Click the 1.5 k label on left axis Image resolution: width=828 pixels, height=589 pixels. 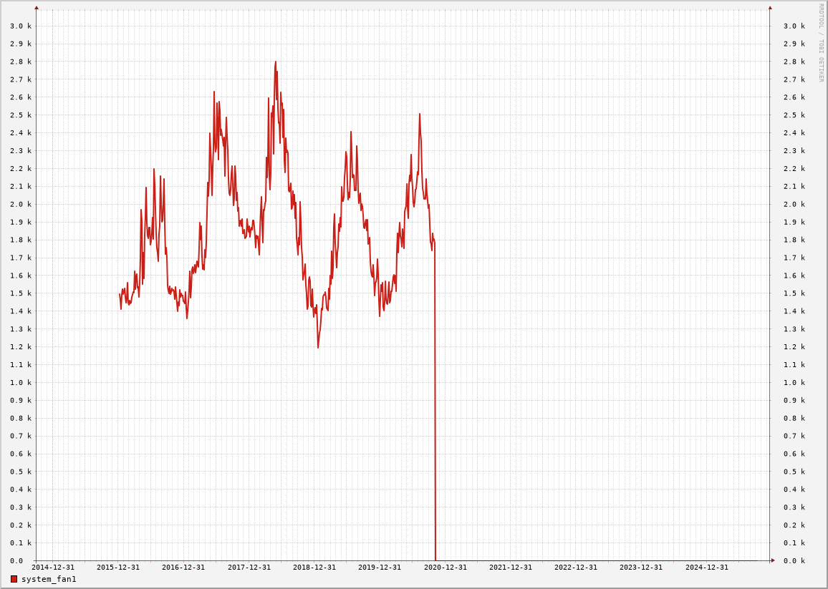pyautogui.click(x=21, y=293)
